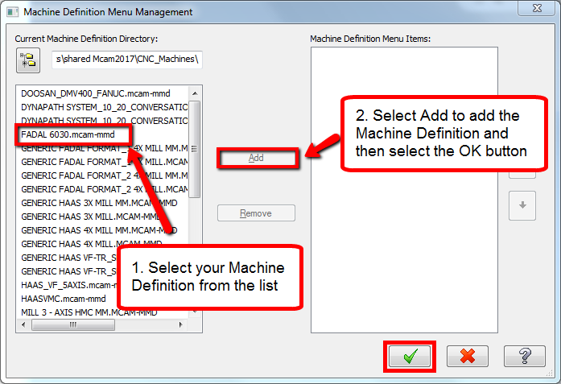This screenshot has height=384, width=561.
Task: Cancel with the red X button
Action: tap(468, 356)
